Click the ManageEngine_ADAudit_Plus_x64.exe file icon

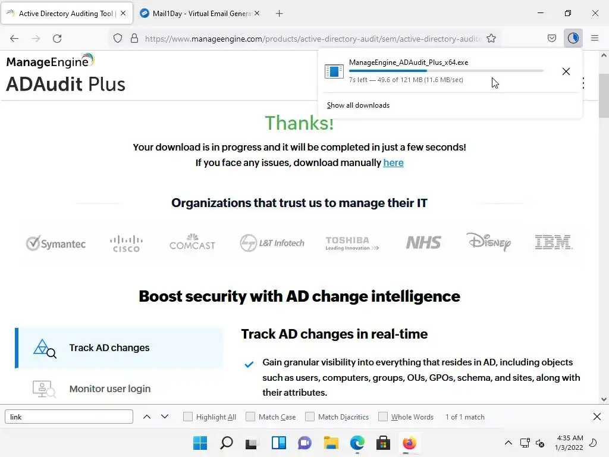[334, 71]
